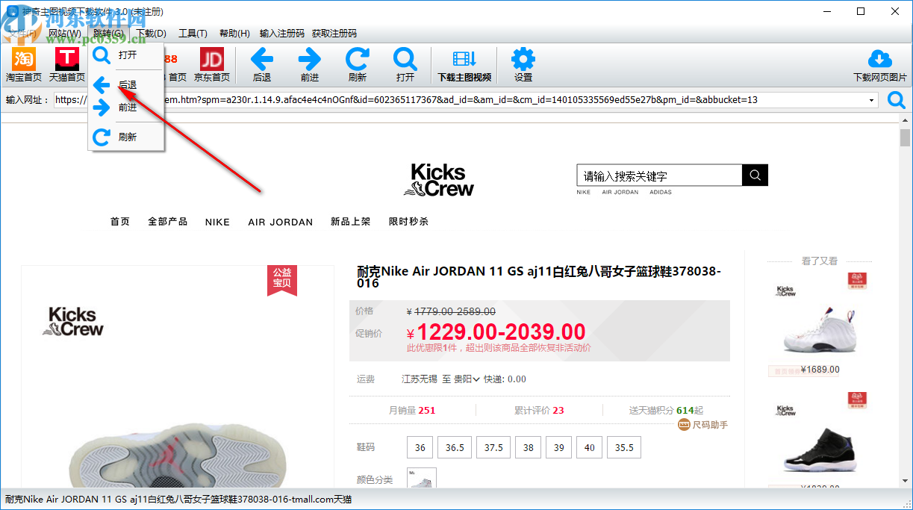Click the 京东首页 JD homepage icon
The width and height of the screenshot is (913, 510).
click(x=211, y=64)
